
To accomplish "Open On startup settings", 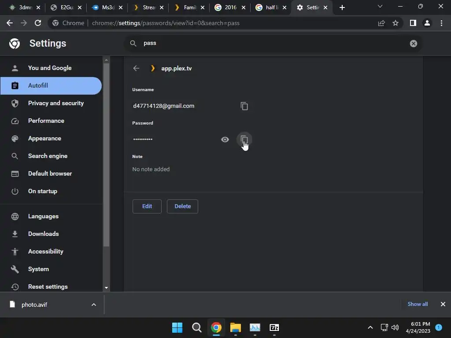I will [51, 191].
